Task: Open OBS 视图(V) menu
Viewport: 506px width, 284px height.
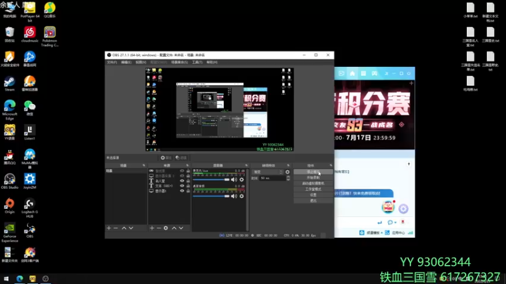Action: (140, 62)
